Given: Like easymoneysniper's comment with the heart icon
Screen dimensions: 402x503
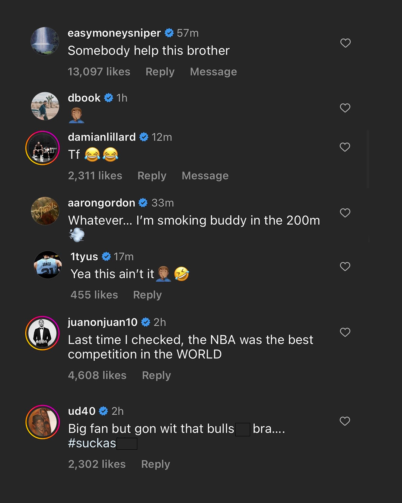Looking at the screenshot, I should pyautogui.click(x=345, y=43).
